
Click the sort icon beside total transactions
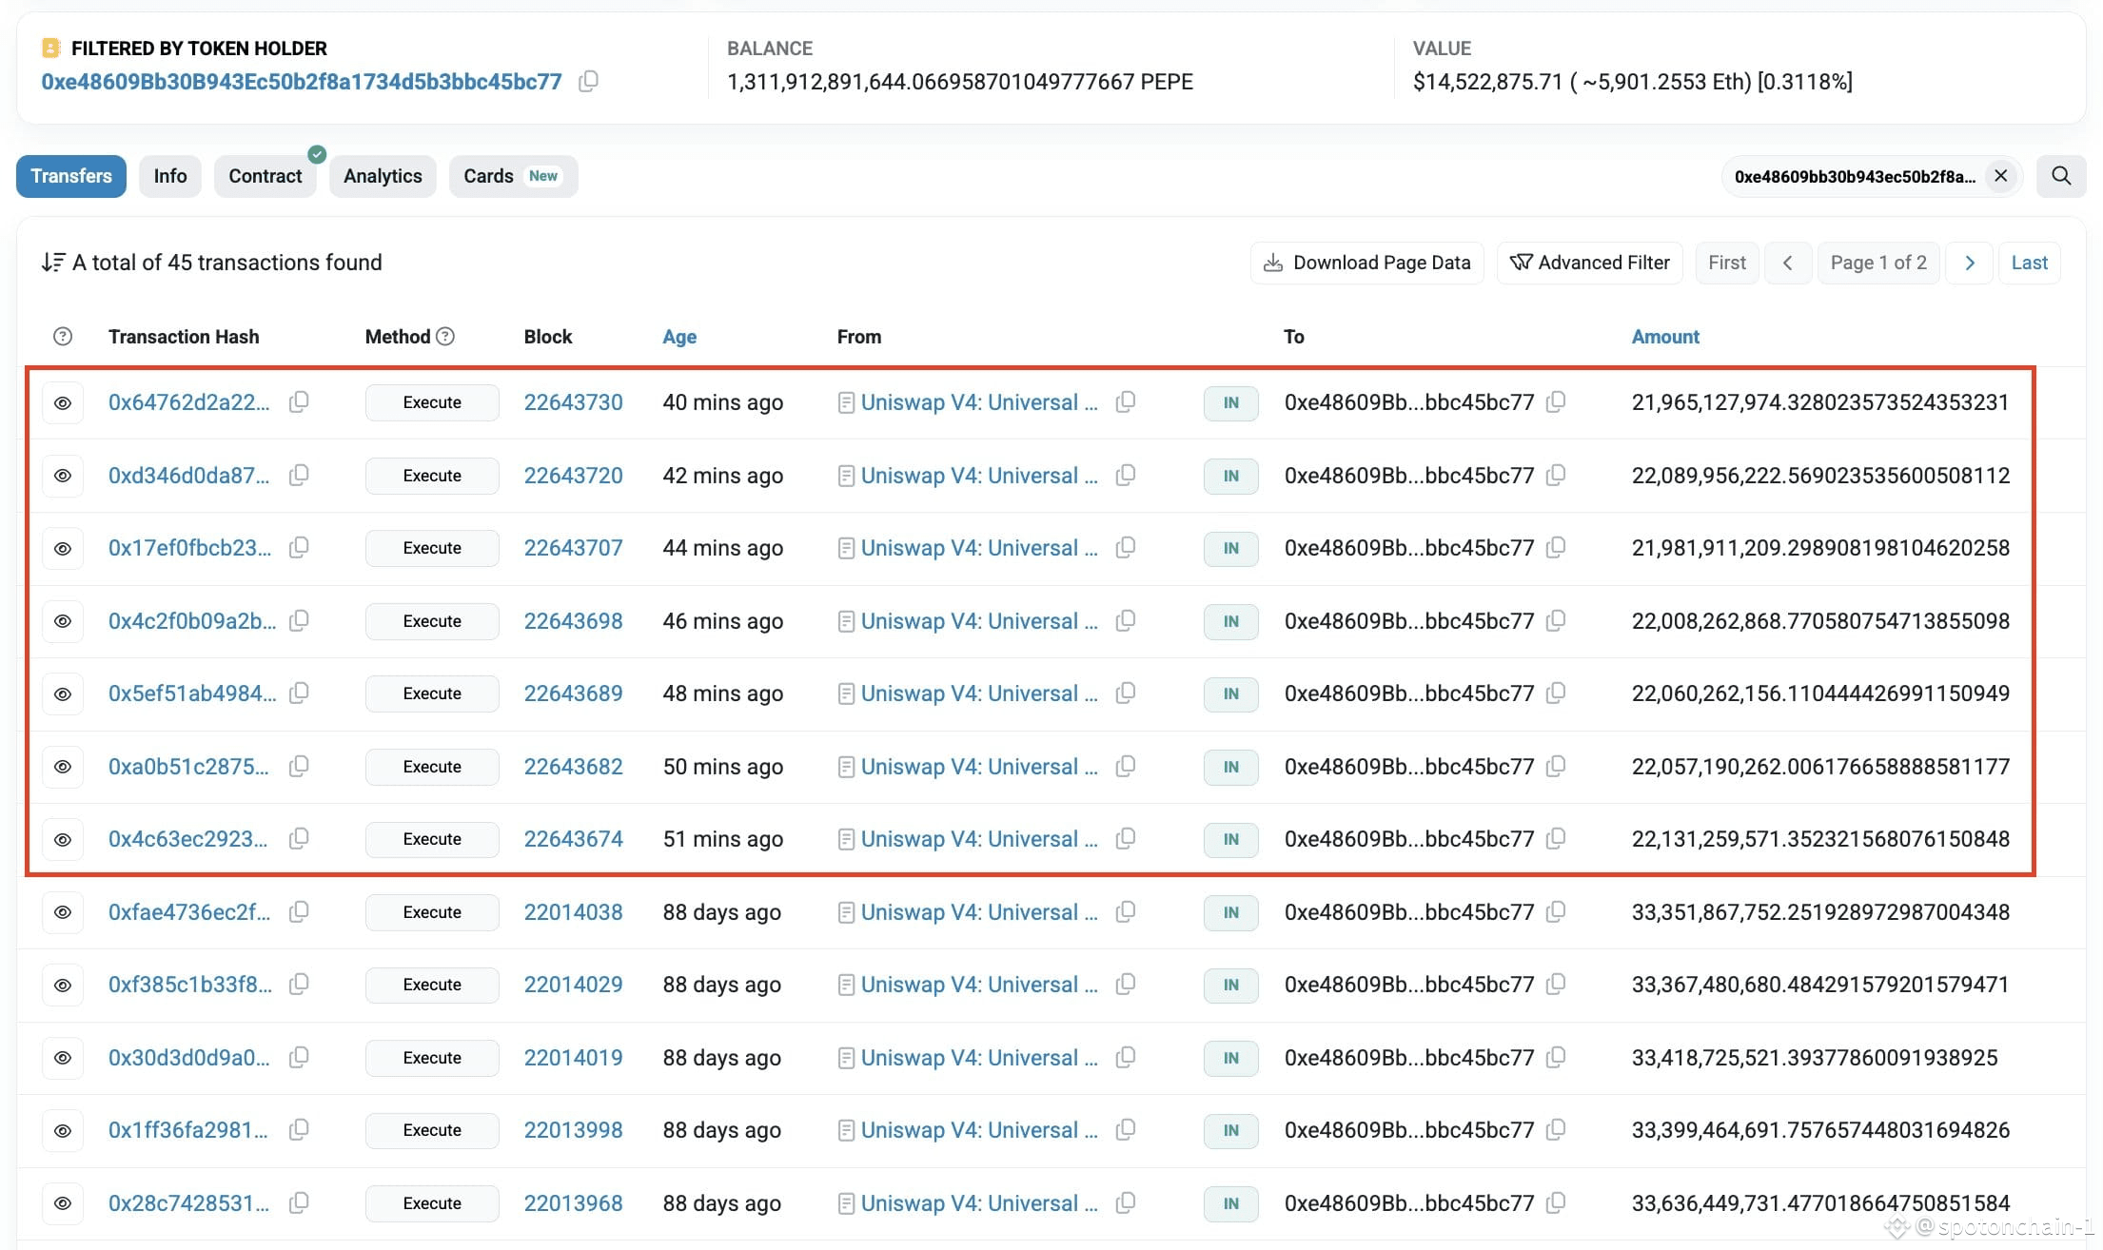53,263
